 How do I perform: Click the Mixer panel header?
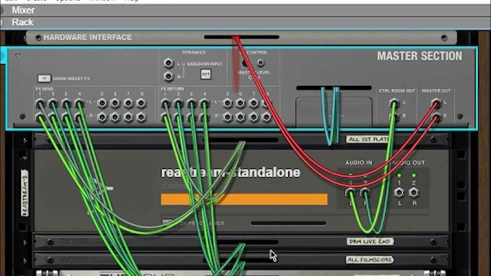(x=245, y=10)
